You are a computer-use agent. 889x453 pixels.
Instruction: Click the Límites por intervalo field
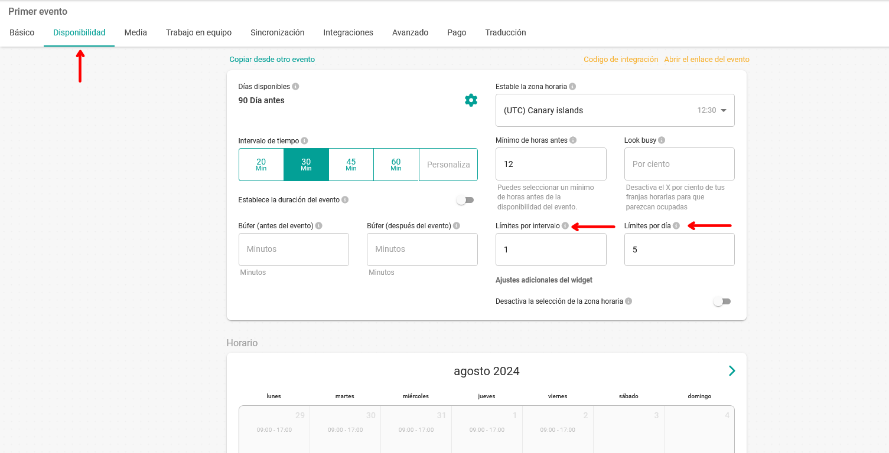coord(551,250)
